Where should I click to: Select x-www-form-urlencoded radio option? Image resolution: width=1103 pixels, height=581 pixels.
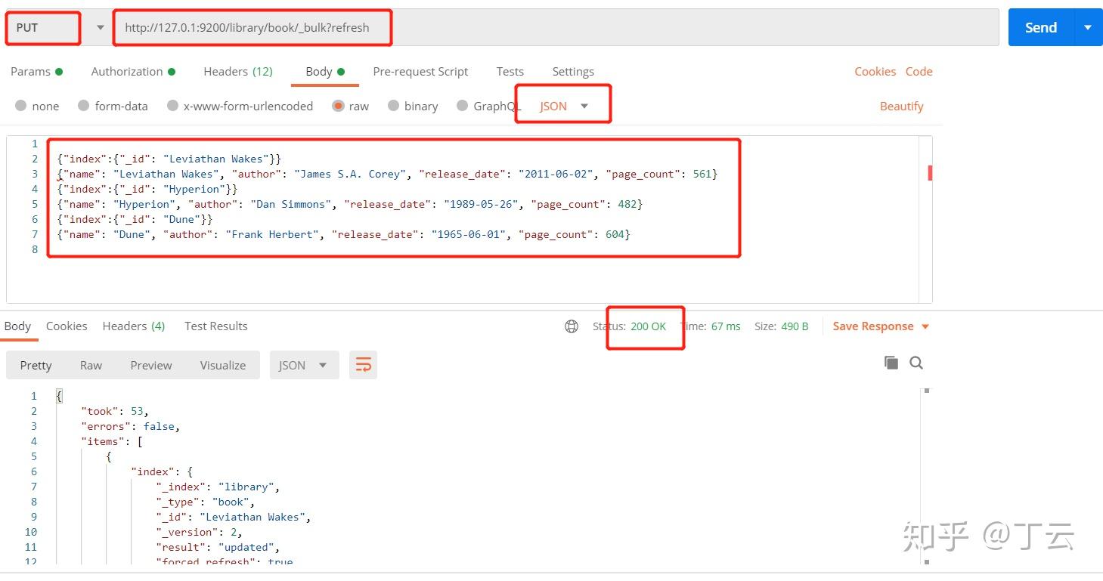point(172,106)
